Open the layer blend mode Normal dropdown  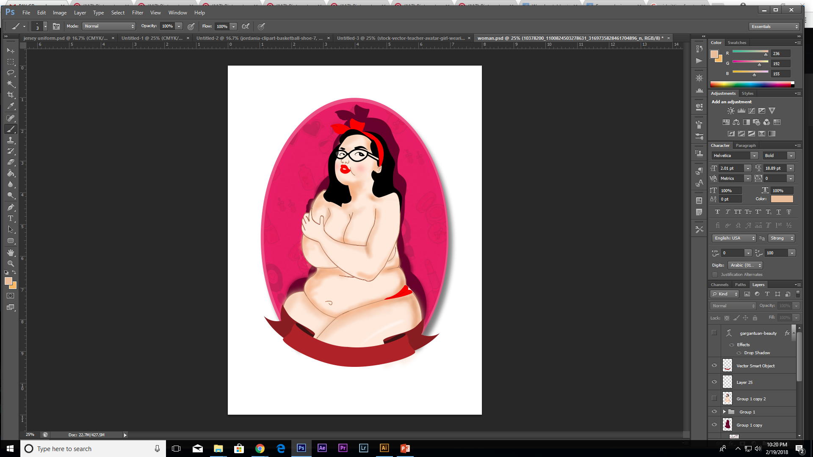click(x=733, y=306)
